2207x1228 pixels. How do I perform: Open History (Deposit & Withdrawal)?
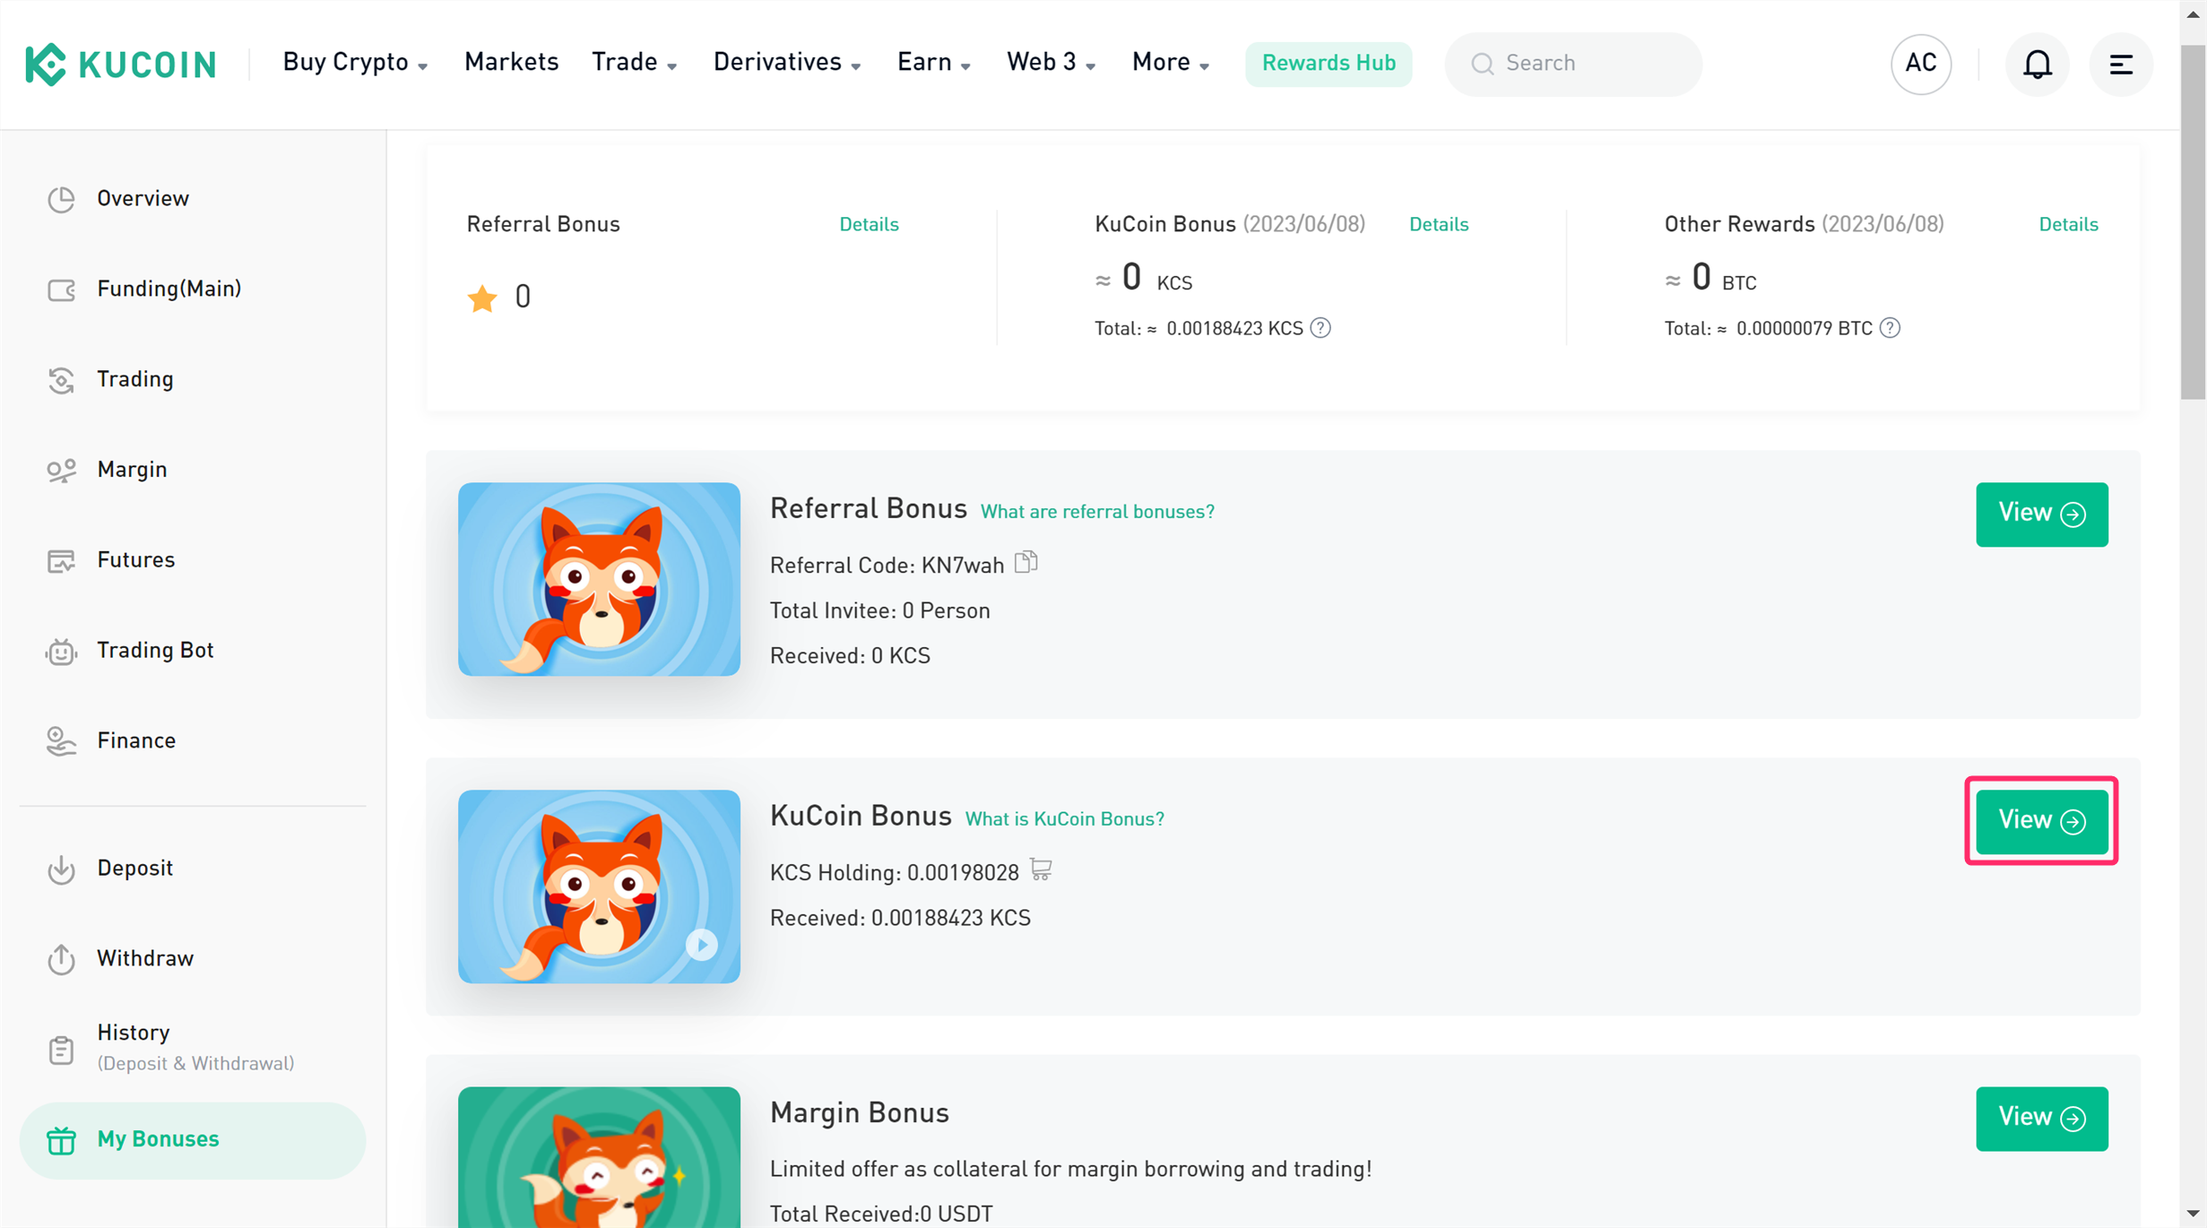tap(192, 1048)
